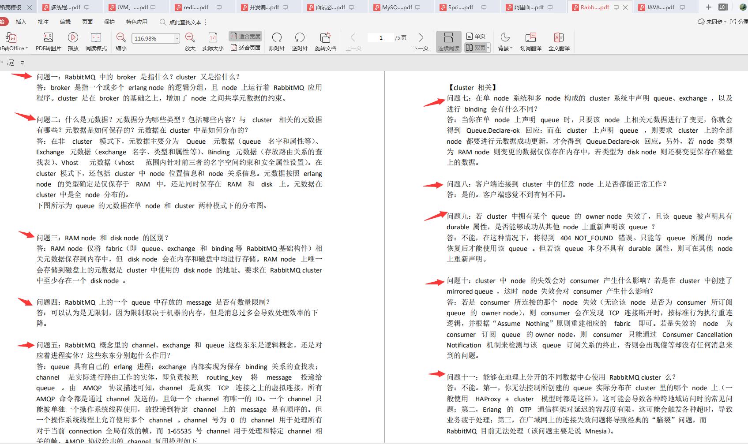Click the 未同步 cloud sync icon
The height and width of the screenshot is (444, 748).
701,22
